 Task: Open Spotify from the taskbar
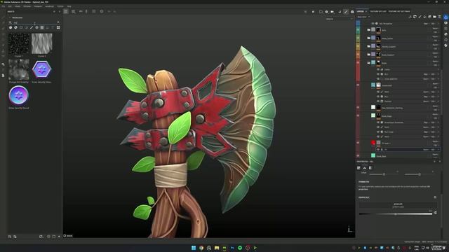point(240,248)
